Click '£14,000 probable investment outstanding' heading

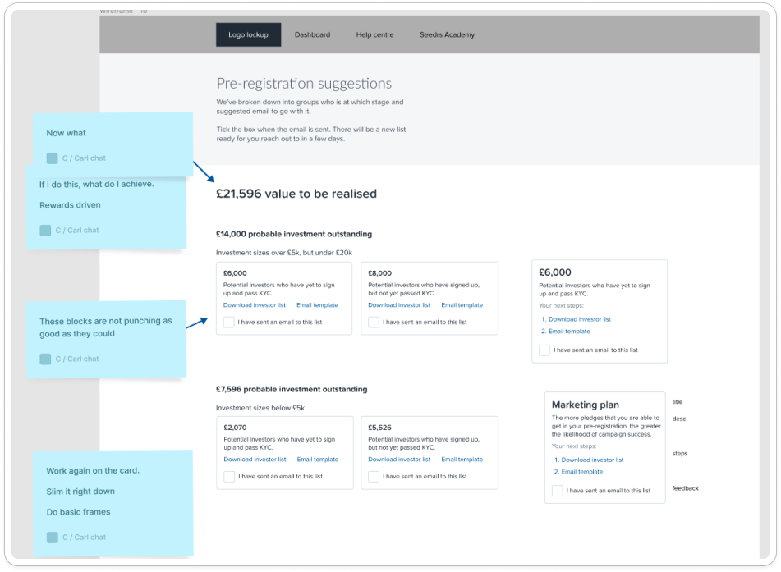294,234
